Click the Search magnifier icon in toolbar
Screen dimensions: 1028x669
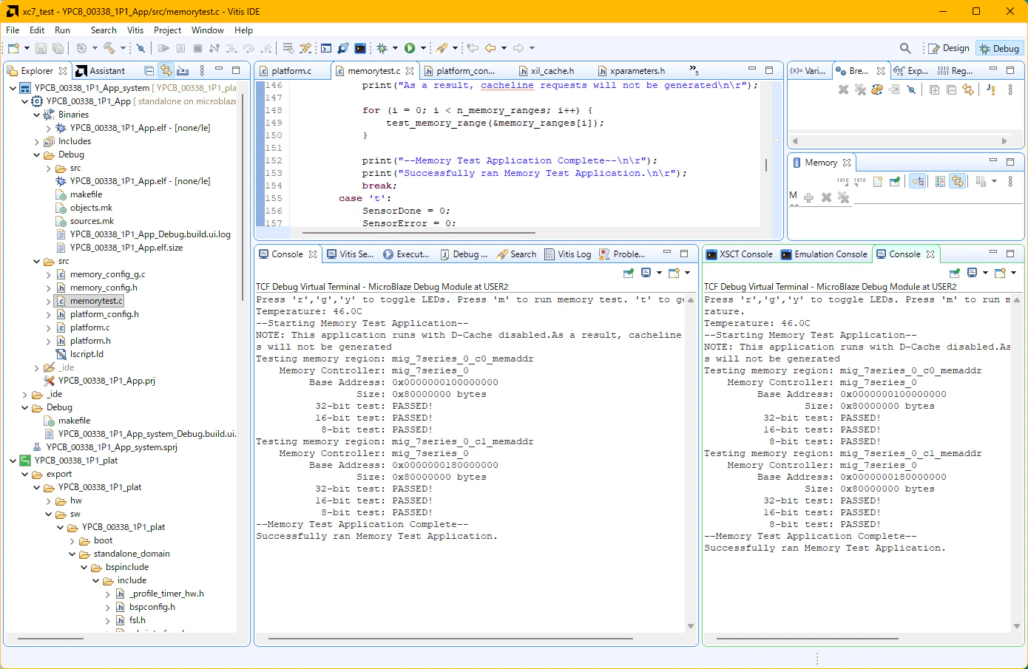[x=905, y=48]
